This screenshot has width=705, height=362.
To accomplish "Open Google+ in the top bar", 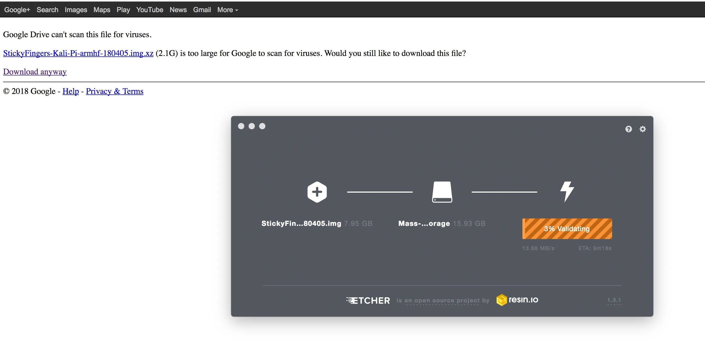I will pos(17,9).
